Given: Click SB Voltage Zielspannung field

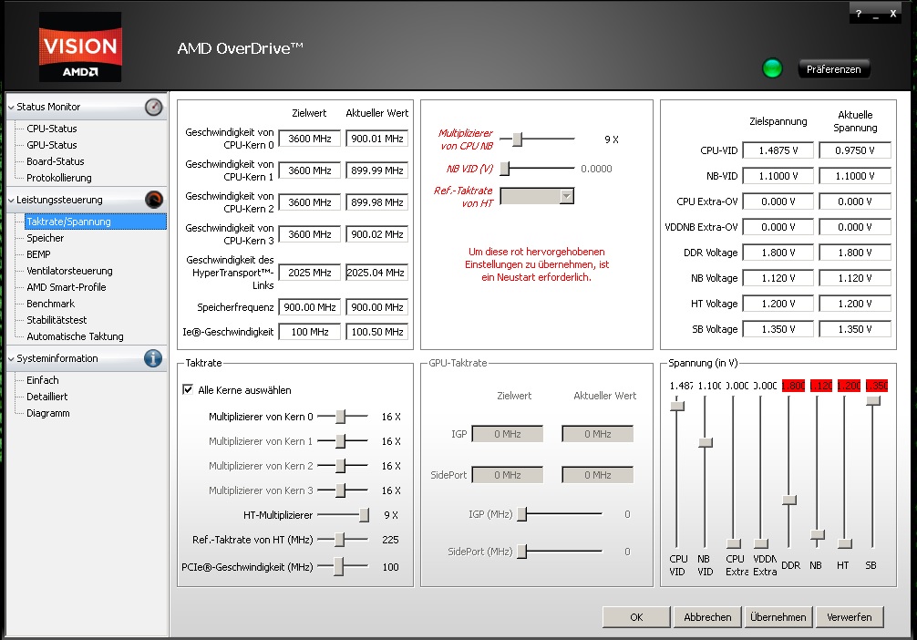Looking at the screenshot, I should click(x=778, y=329).
